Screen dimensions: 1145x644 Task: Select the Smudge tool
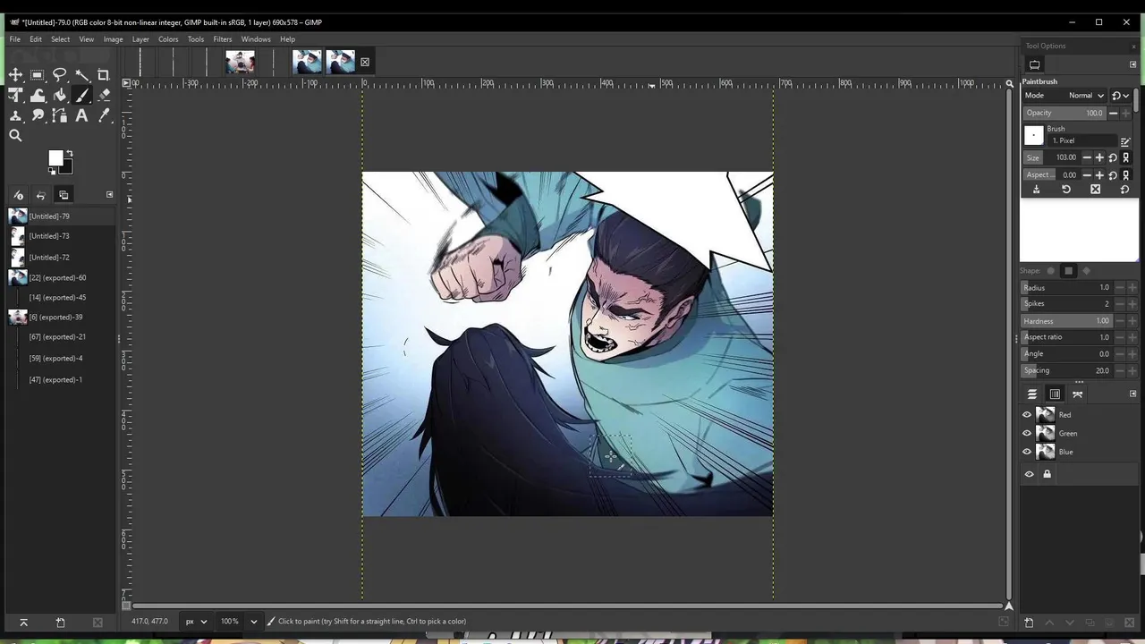[x=38, y=115]
